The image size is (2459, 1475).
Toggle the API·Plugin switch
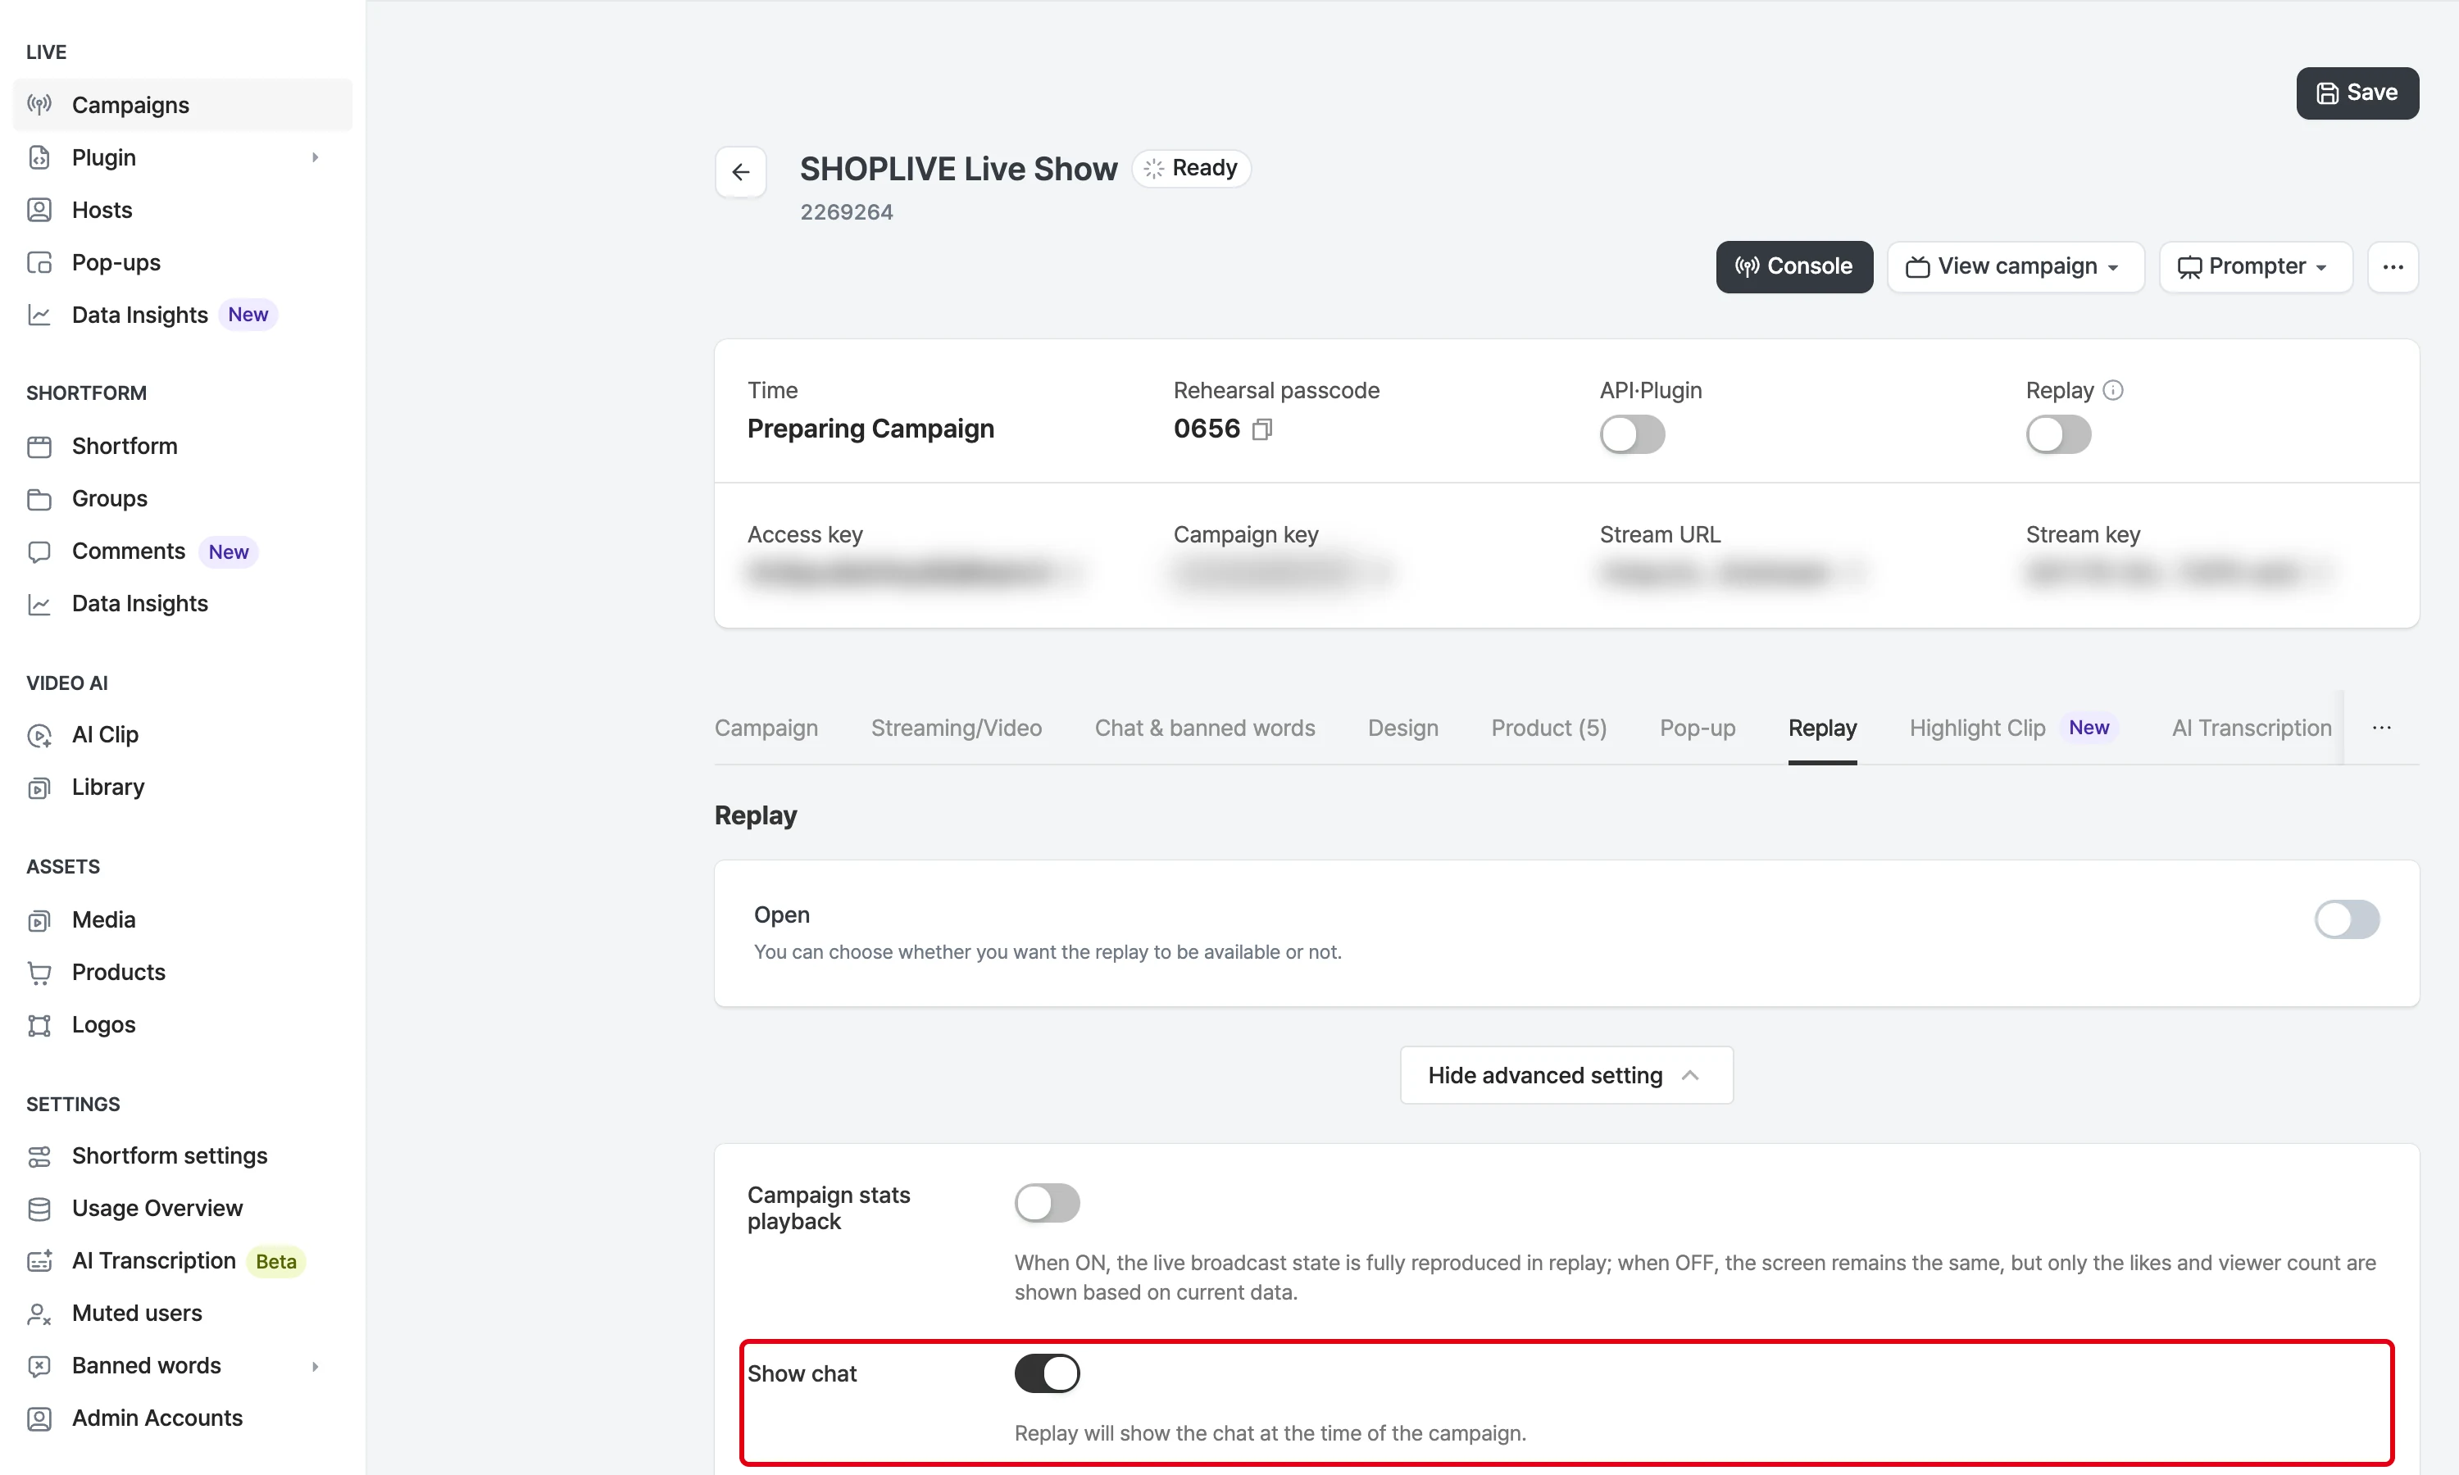[1632, 434]
